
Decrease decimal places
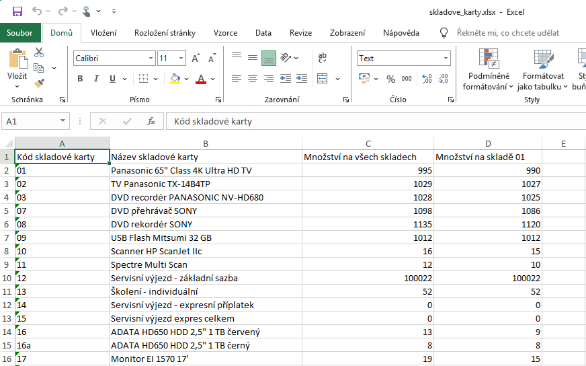(444, 79)
